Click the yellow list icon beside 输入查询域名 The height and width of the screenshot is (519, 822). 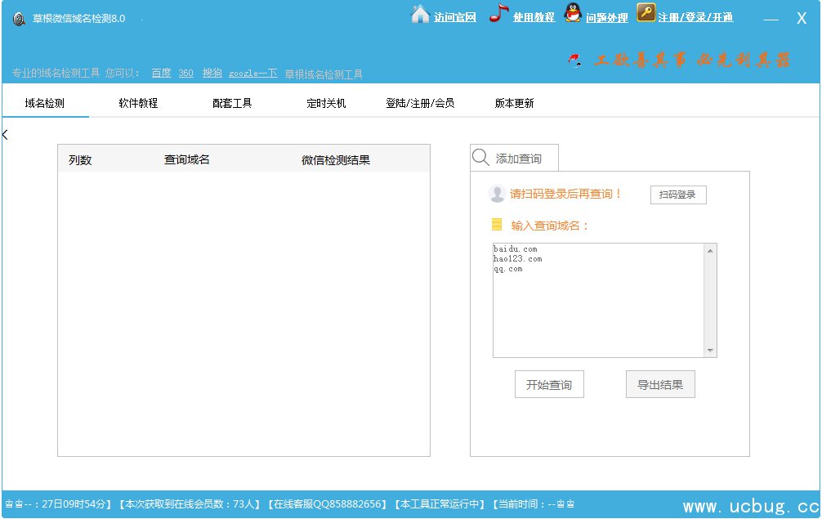497,225
